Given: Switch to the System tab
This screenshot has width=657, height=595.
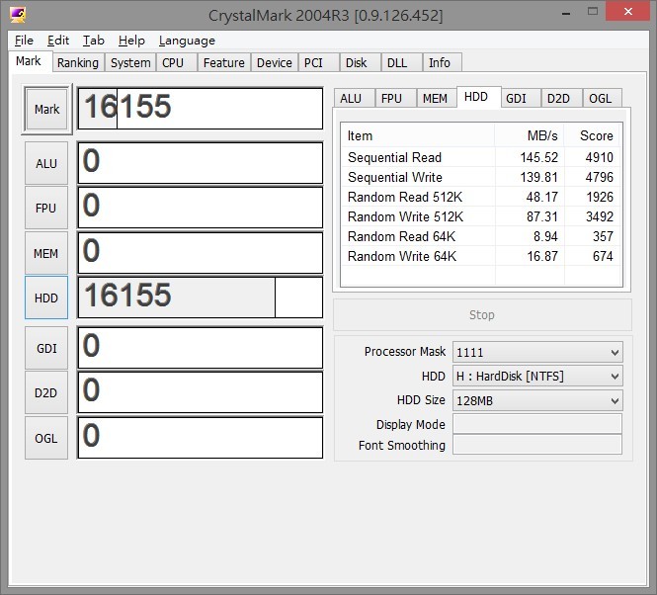Looking at the screenshot, I should (130, 62).
